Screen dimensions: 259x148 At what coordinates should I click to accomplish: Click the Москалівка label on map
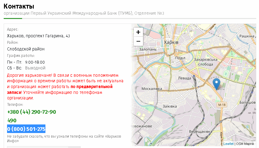pos(152,89)
